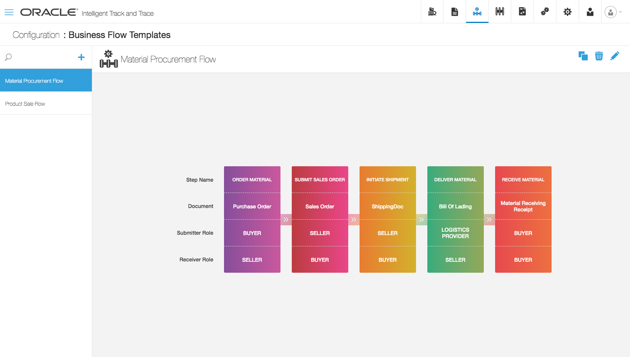630x357 pixels.
Task: Delete the Material Procurement Flow template
Action: pos(599,56)
